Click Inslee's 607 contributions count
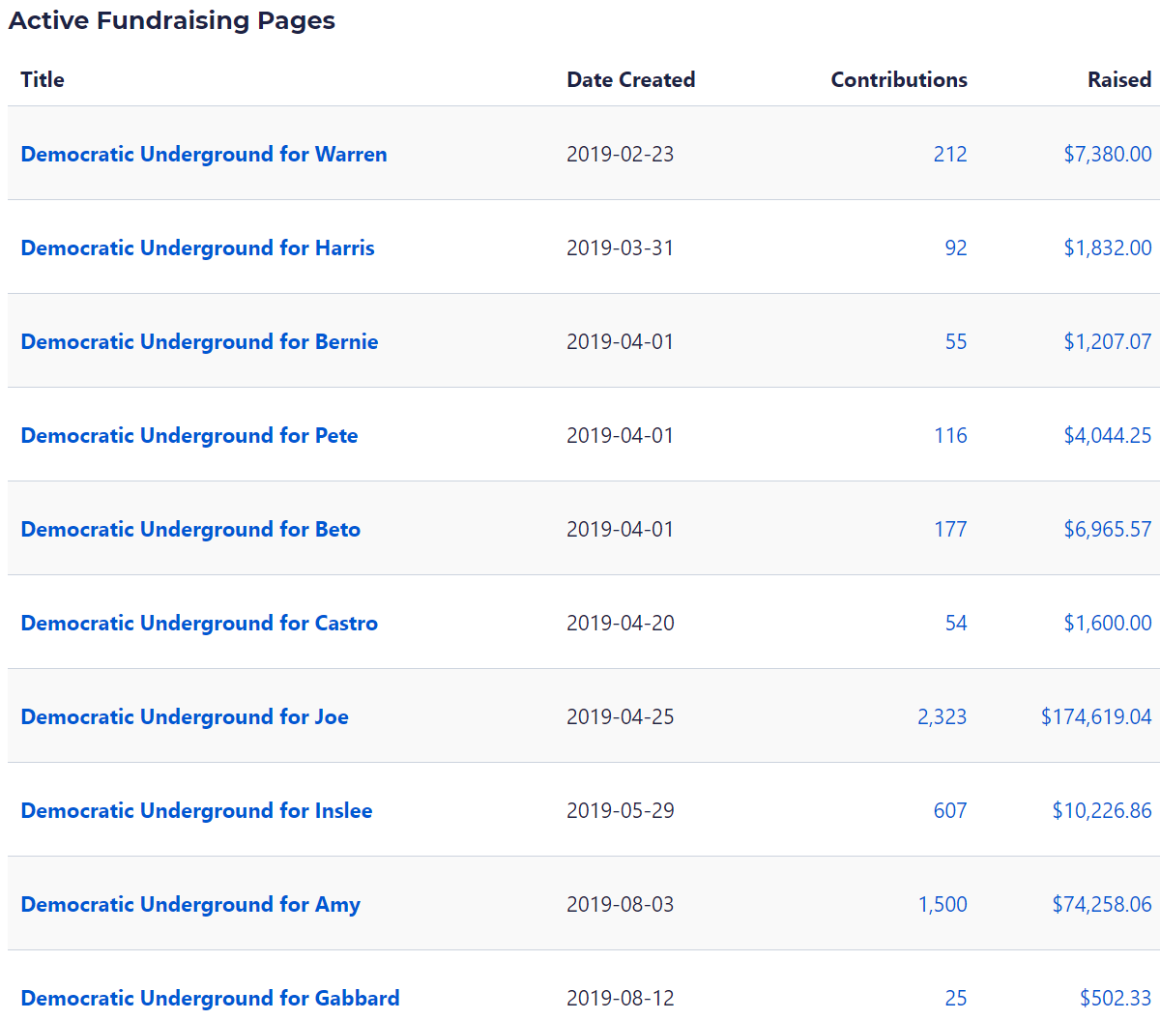 (949, 811)
